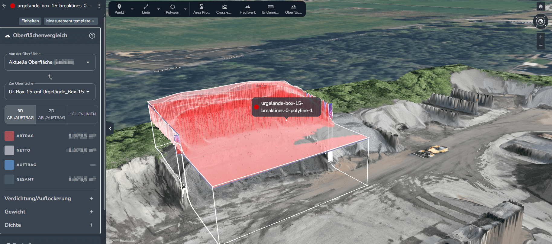Open the Area Profile tool
Screen dimensions: 552x244
point(202,9)
